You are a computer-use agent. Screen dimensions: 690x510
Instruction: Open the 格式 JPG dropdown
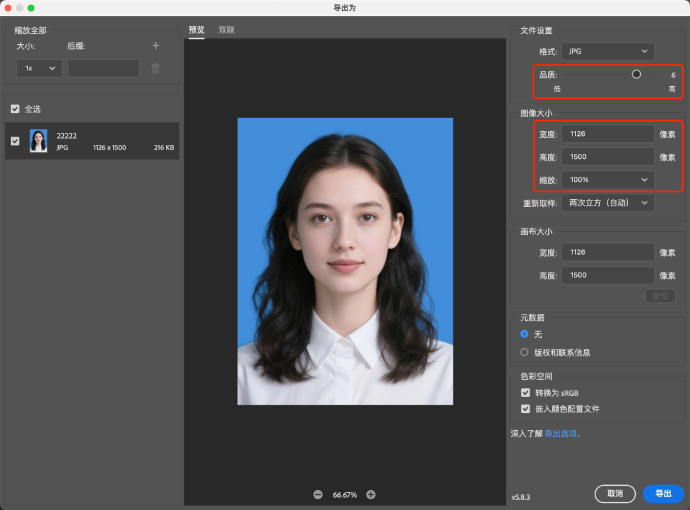click(608, 52)
